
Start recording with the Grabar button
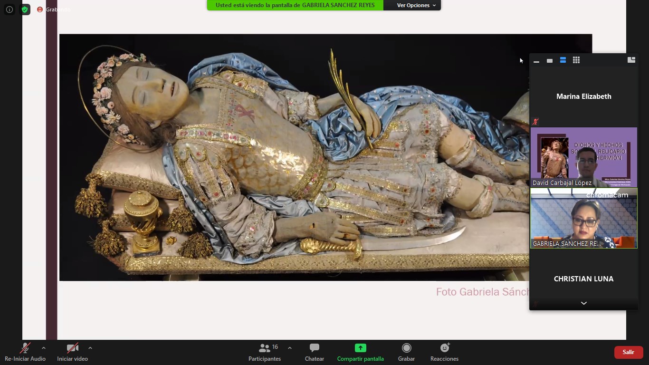406,352
